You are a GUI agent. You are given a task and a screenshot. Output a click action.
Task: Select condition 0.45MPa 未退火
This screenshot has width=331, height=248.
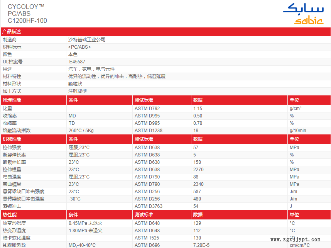click(86, 223)
